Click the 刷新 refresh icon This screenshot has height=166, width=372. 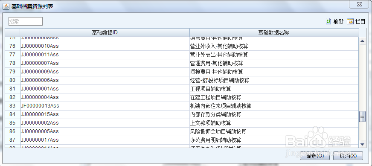(x=328, y=21)
